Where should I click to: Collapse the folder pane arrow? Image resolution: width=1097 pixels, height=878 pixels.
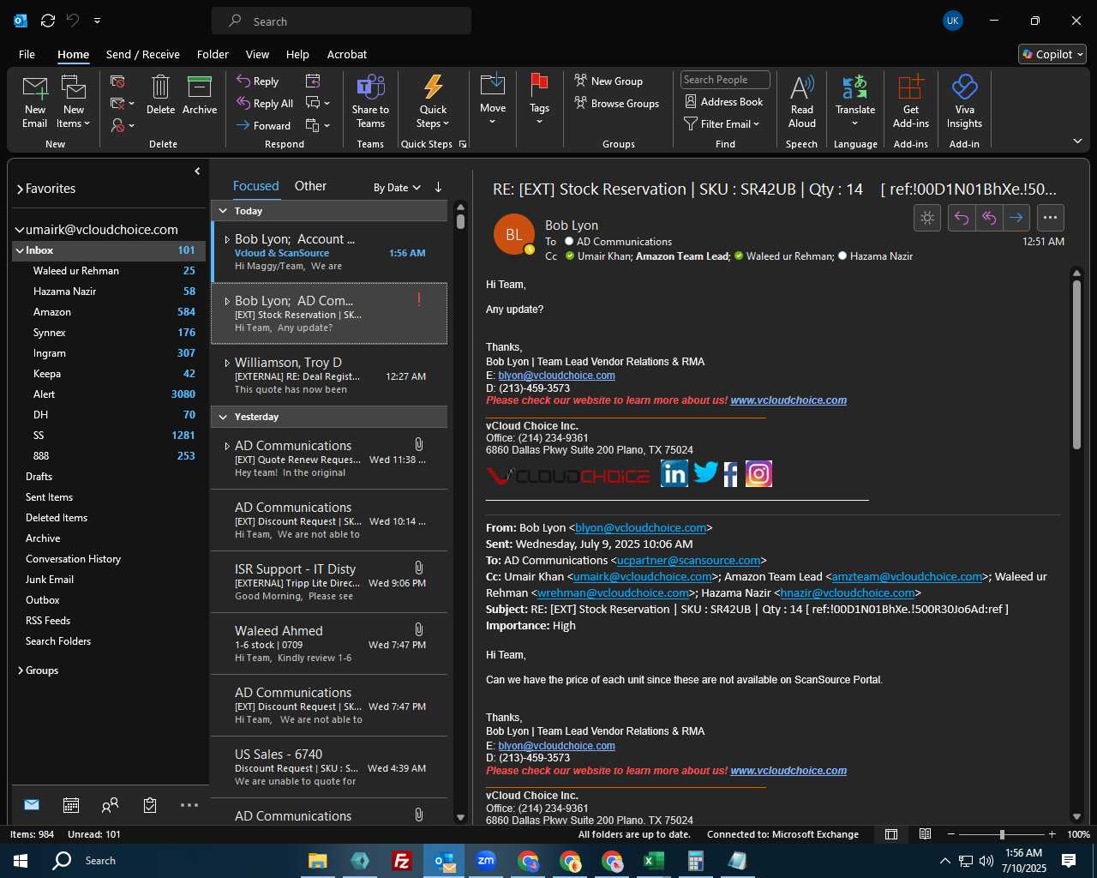(x=197, y=171)
